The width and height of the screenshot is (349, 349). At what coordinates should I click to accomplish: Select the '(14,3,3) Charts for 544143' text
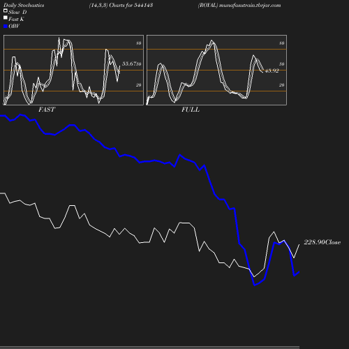121,6
